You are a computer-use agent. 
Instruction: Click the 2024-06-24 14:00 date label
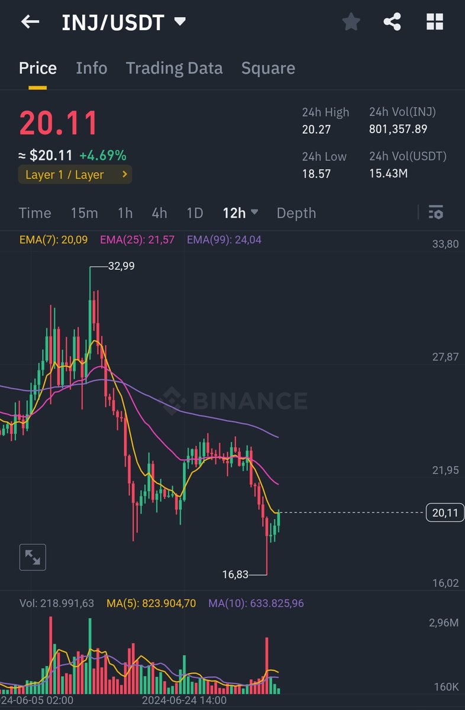184,701
